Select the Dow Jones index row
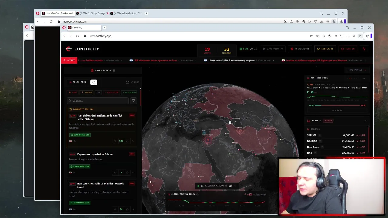The width and height of the screenshot is (388, 218). coord(336,147)
